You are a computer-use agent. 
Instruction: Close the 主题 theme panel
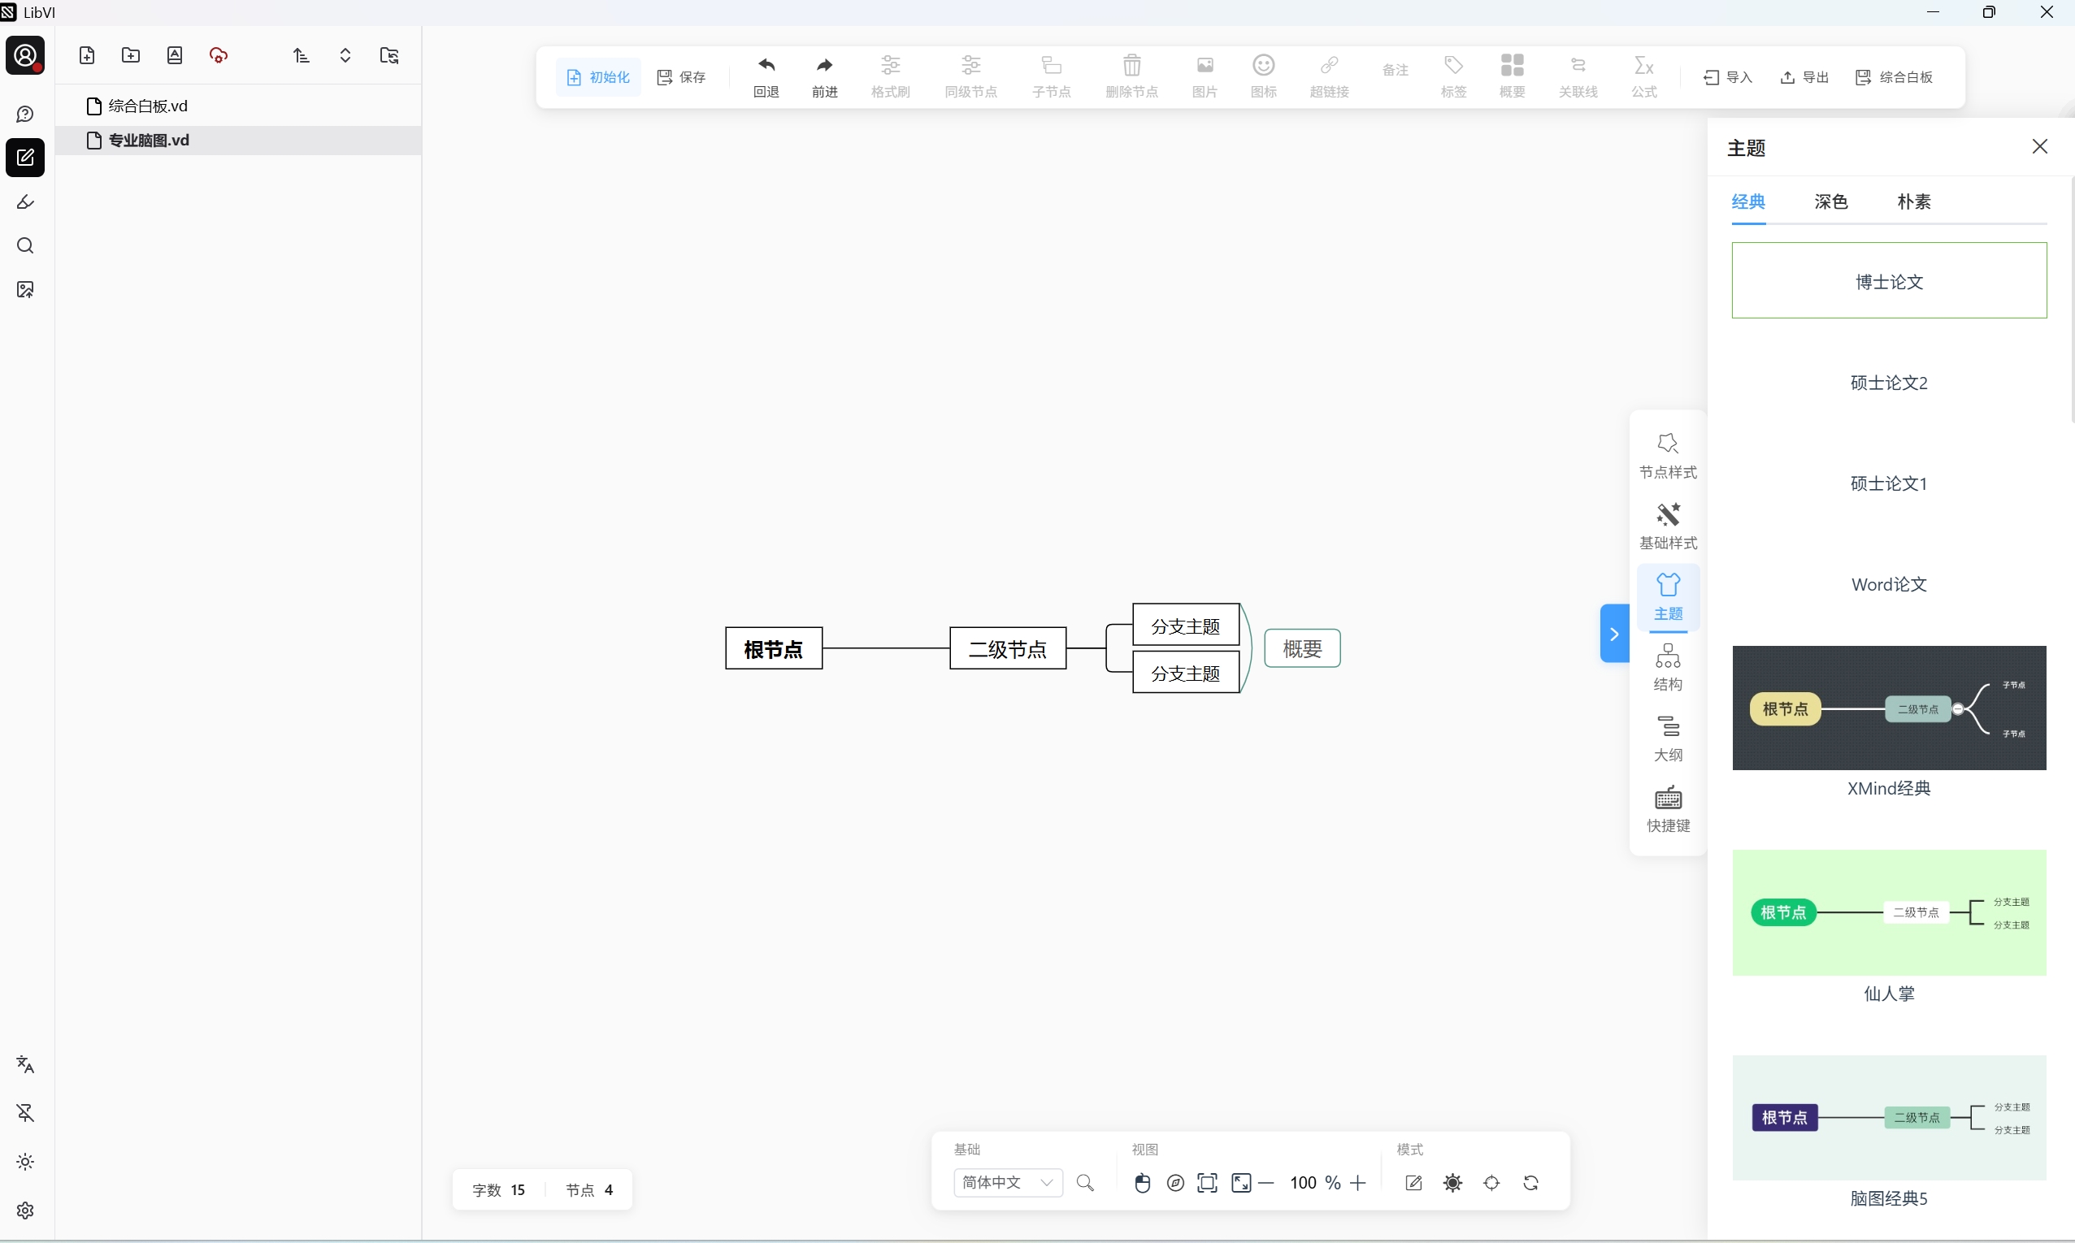click(2040, 146)
